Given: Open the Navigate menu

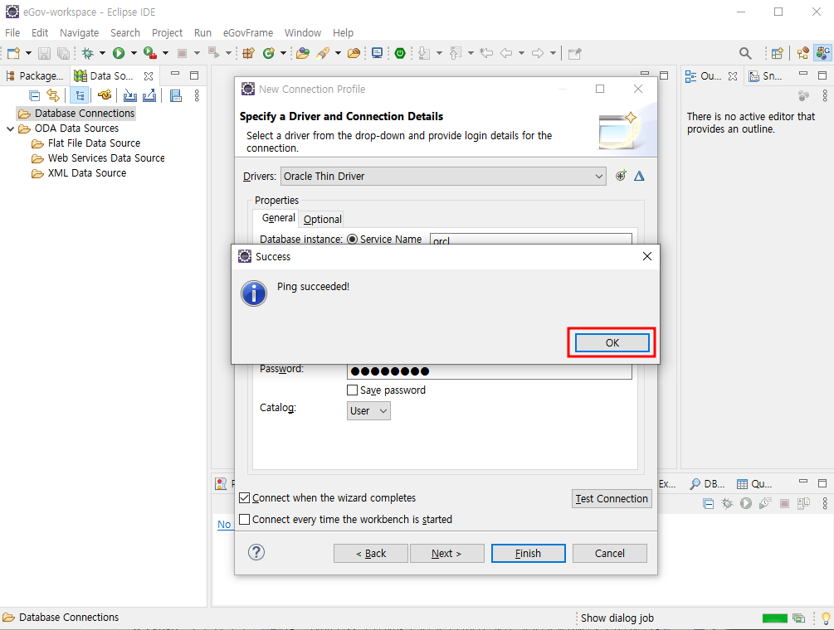Looking at the screenshot, I should (80, 33).
